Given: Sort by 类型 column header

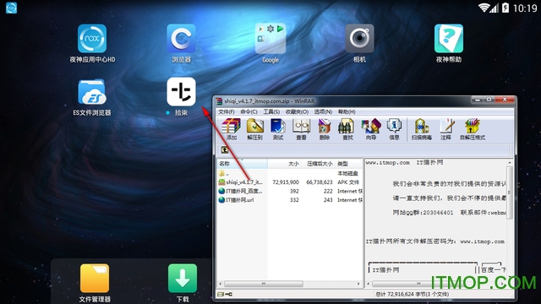Looking at the screenshot, I should 349,164.
